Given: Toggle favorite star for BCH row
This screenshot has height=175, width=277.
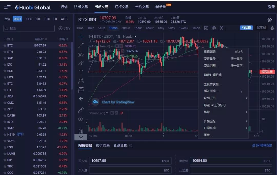Looking at the screenshot, I should (x=5, y=71).
